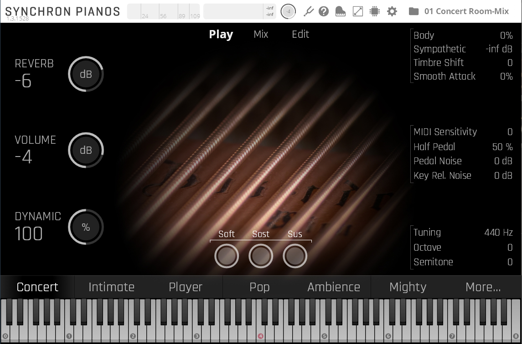Switch to the Mix tab

pyautogui.click(x=261, y=35)
